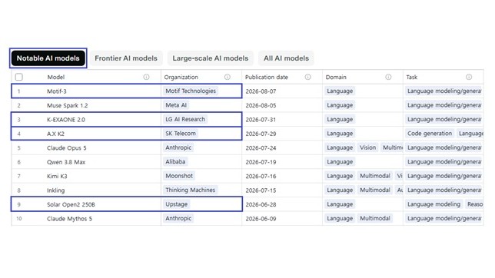The height and width of the screenshot is (278, 495).
Task: Tick the select-all checkbox in header
Action: 19,77
